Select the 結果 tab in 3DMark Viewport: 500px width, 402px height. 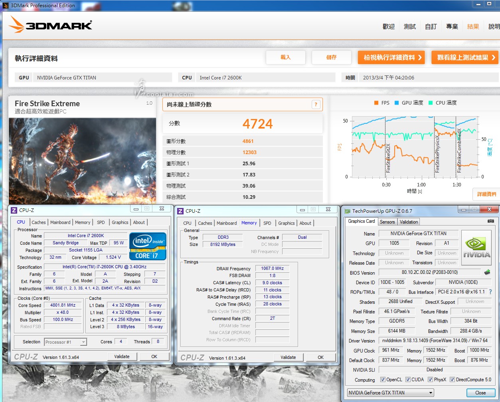coord(473,26)
